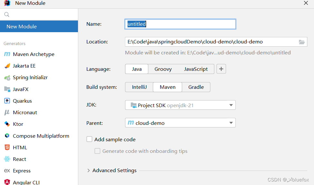The image size is (314, 185).
Task: Set build system to IntelliJ
Action: pyautogui.click(x=139, y=87)
